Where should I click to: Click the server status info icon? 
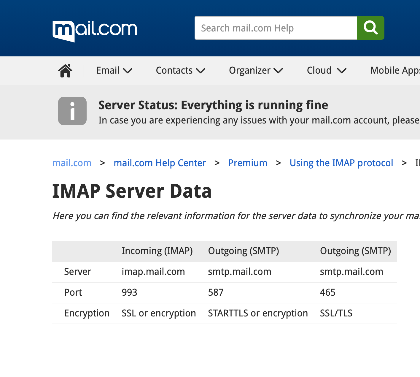[72, 111]
